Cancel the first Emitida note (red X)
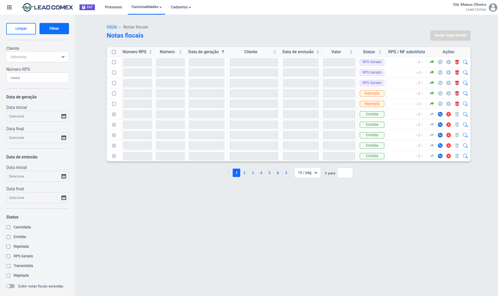Screen dimensions: 498x296 449,114
